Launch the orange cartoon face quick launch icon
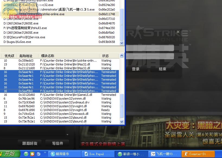 [32, 154]
